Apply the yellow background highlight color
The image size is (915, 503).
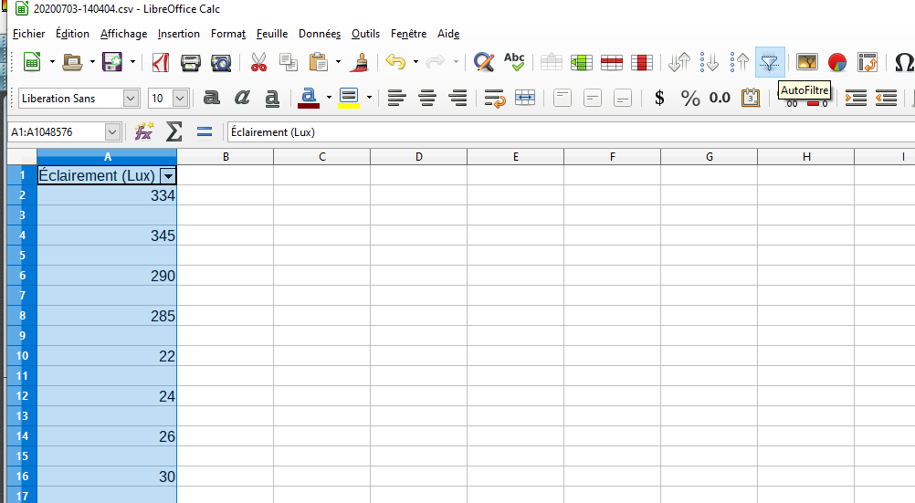click(348, 98)
